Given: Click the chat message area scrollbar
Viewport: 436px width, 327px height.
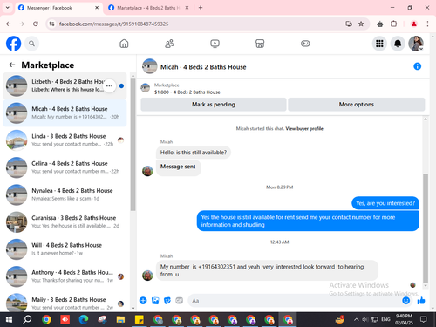Looking at the screenshot, I should pos(426,228).
